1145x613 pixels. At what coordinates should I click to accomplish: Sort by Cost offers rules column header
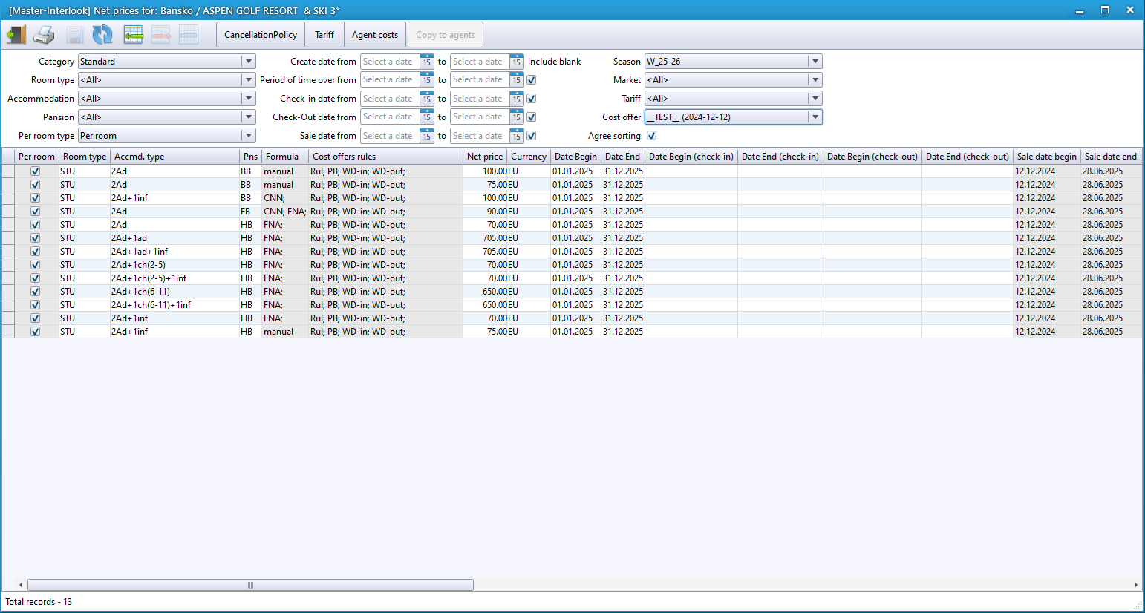[385, 157]
